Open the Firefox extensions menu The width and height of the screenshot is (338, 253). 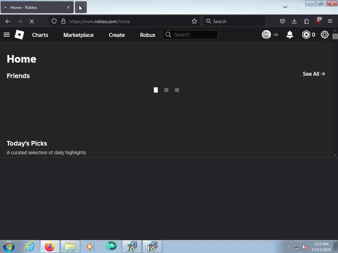(x=306, y=21)
